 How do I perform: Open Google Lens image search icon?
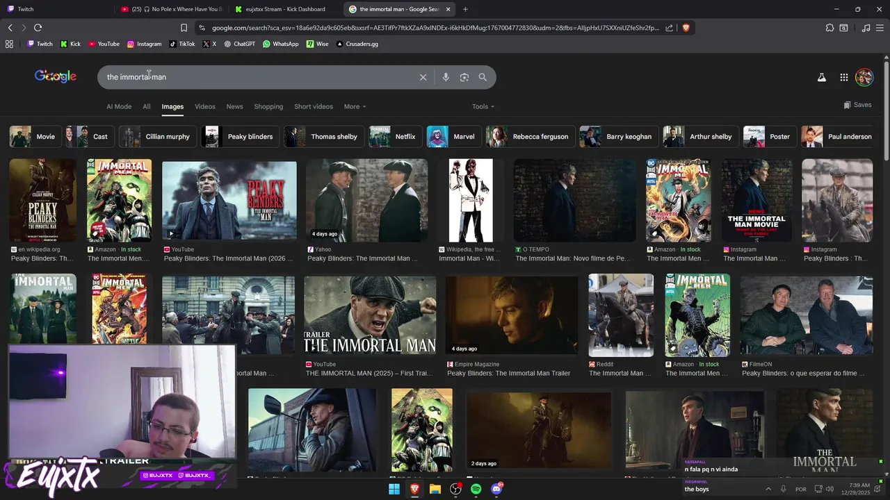click(x=464, y=77)
